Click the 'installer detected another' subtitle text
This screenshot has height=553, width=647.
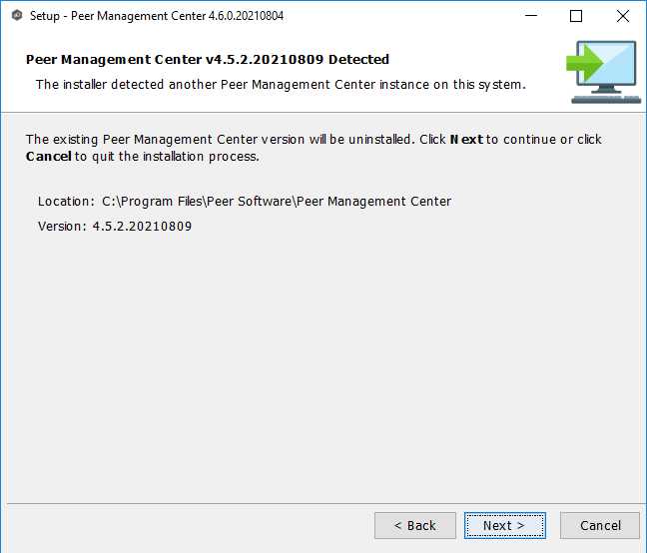(x=280, y=85)
